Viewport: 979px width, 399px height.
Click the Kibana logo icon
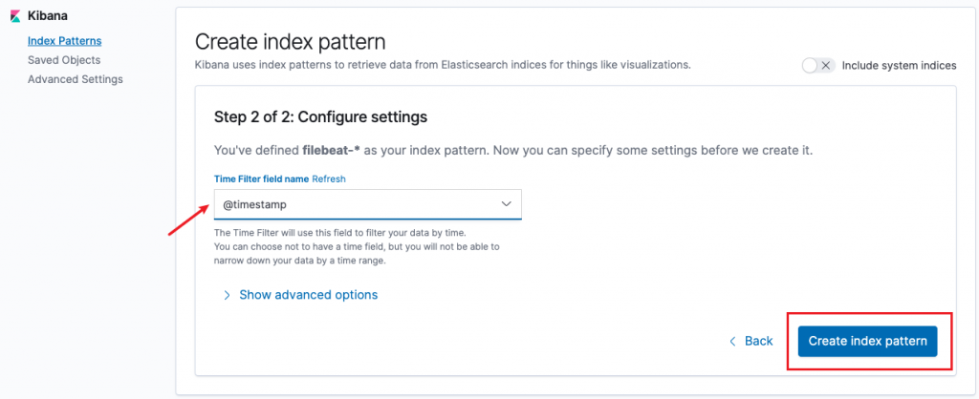[x=15, y=16]
